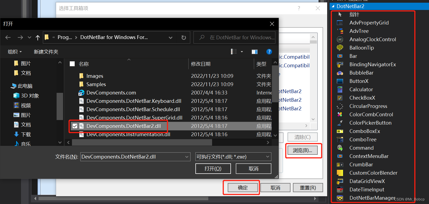Open the address bar path dropdown
Viewport: 429px width, 204px height.
click(x=171, y=38)
